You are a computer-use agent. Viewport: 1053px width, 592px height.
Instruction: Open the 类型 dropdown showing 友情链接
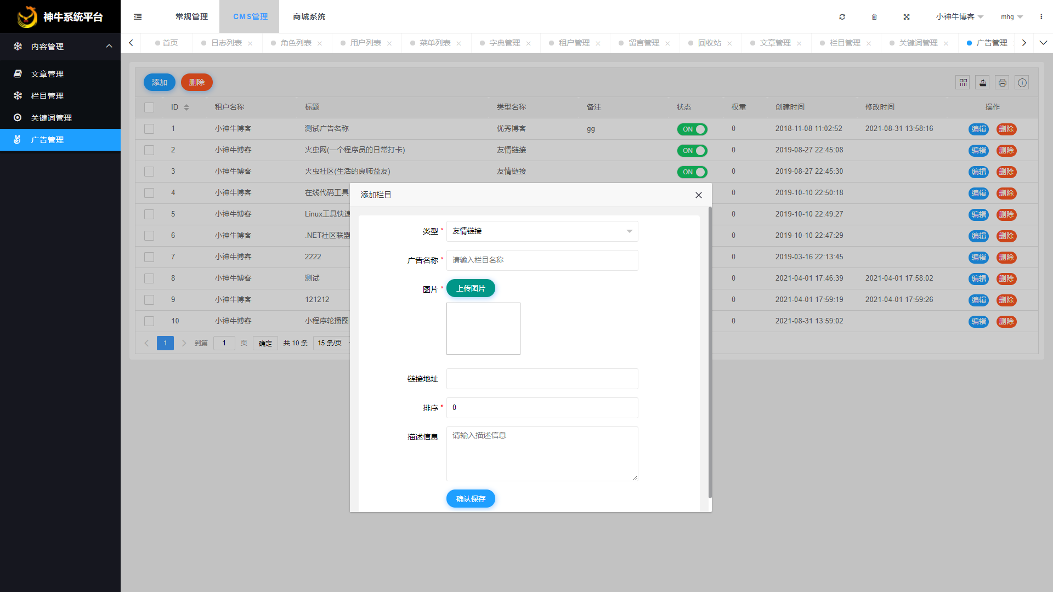(x=542, y=231)
